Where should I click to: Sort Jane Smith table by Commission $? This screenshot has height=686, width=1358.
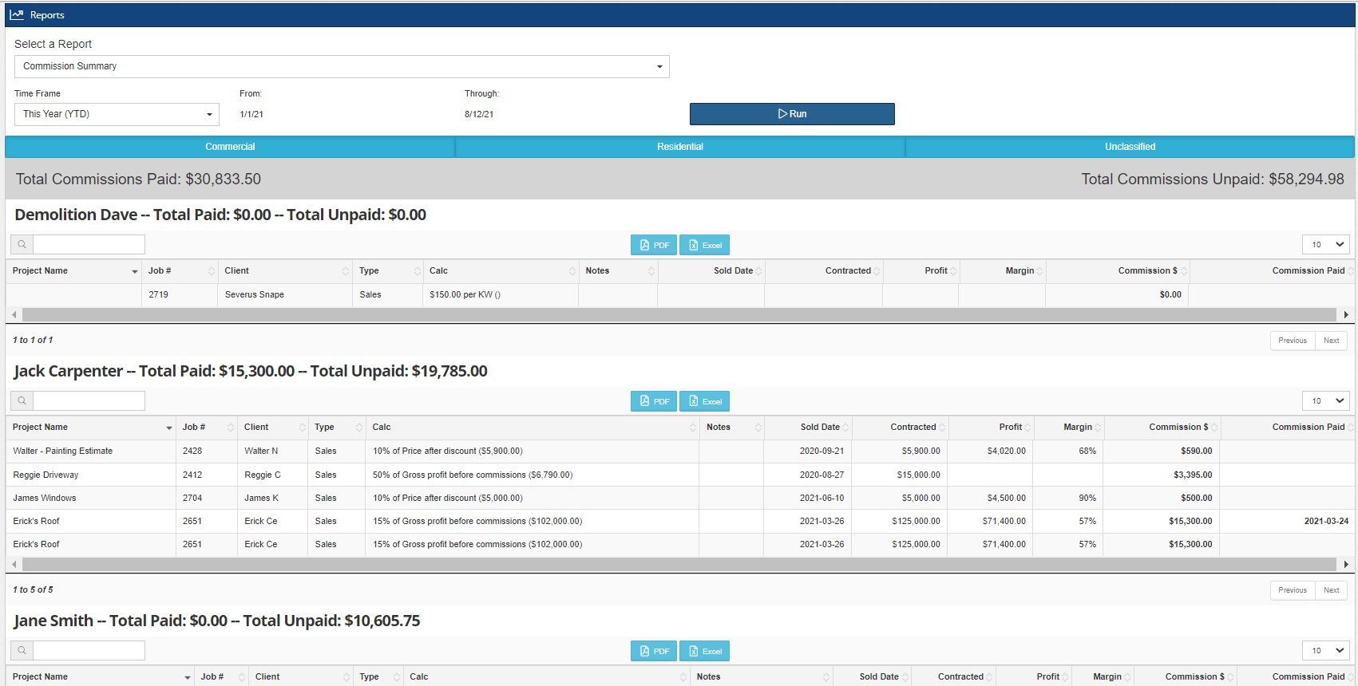point(1185,677)
